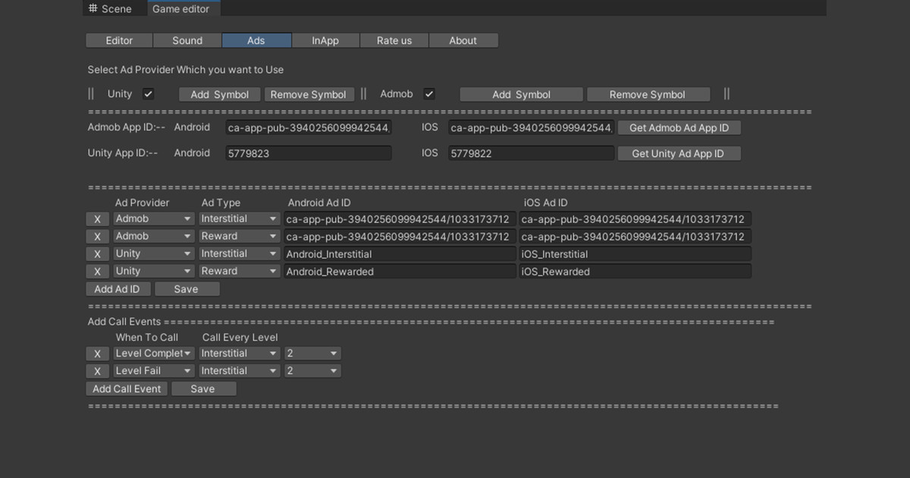Click Add Symbol button for Unity
Image resolution: width=910 pixels, height=478 pixels.
click(x=220, y=95)
